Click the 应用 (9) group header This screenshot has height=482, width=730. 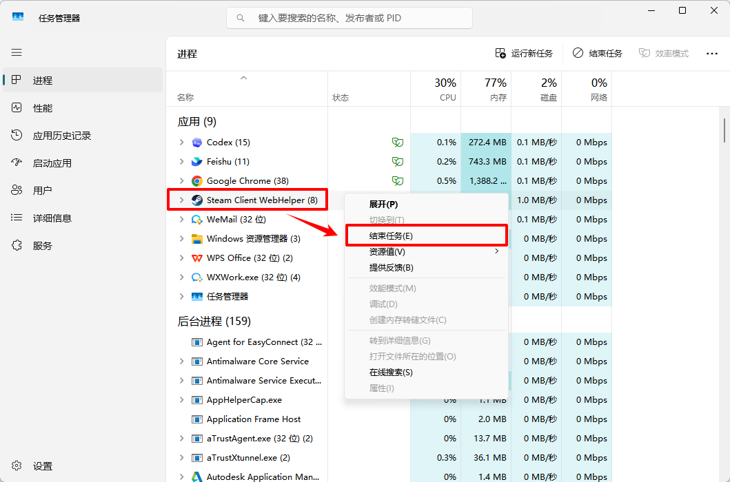click(197, 122)
